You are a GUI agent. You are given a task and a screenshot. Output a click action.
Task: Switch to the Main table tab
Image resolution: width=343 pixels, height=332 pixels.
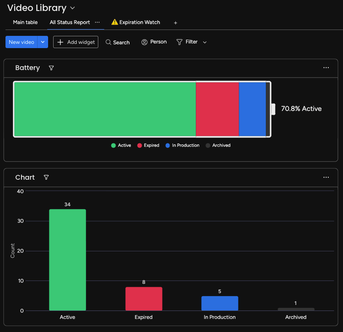pyautogui.click(x=25, y=22)
